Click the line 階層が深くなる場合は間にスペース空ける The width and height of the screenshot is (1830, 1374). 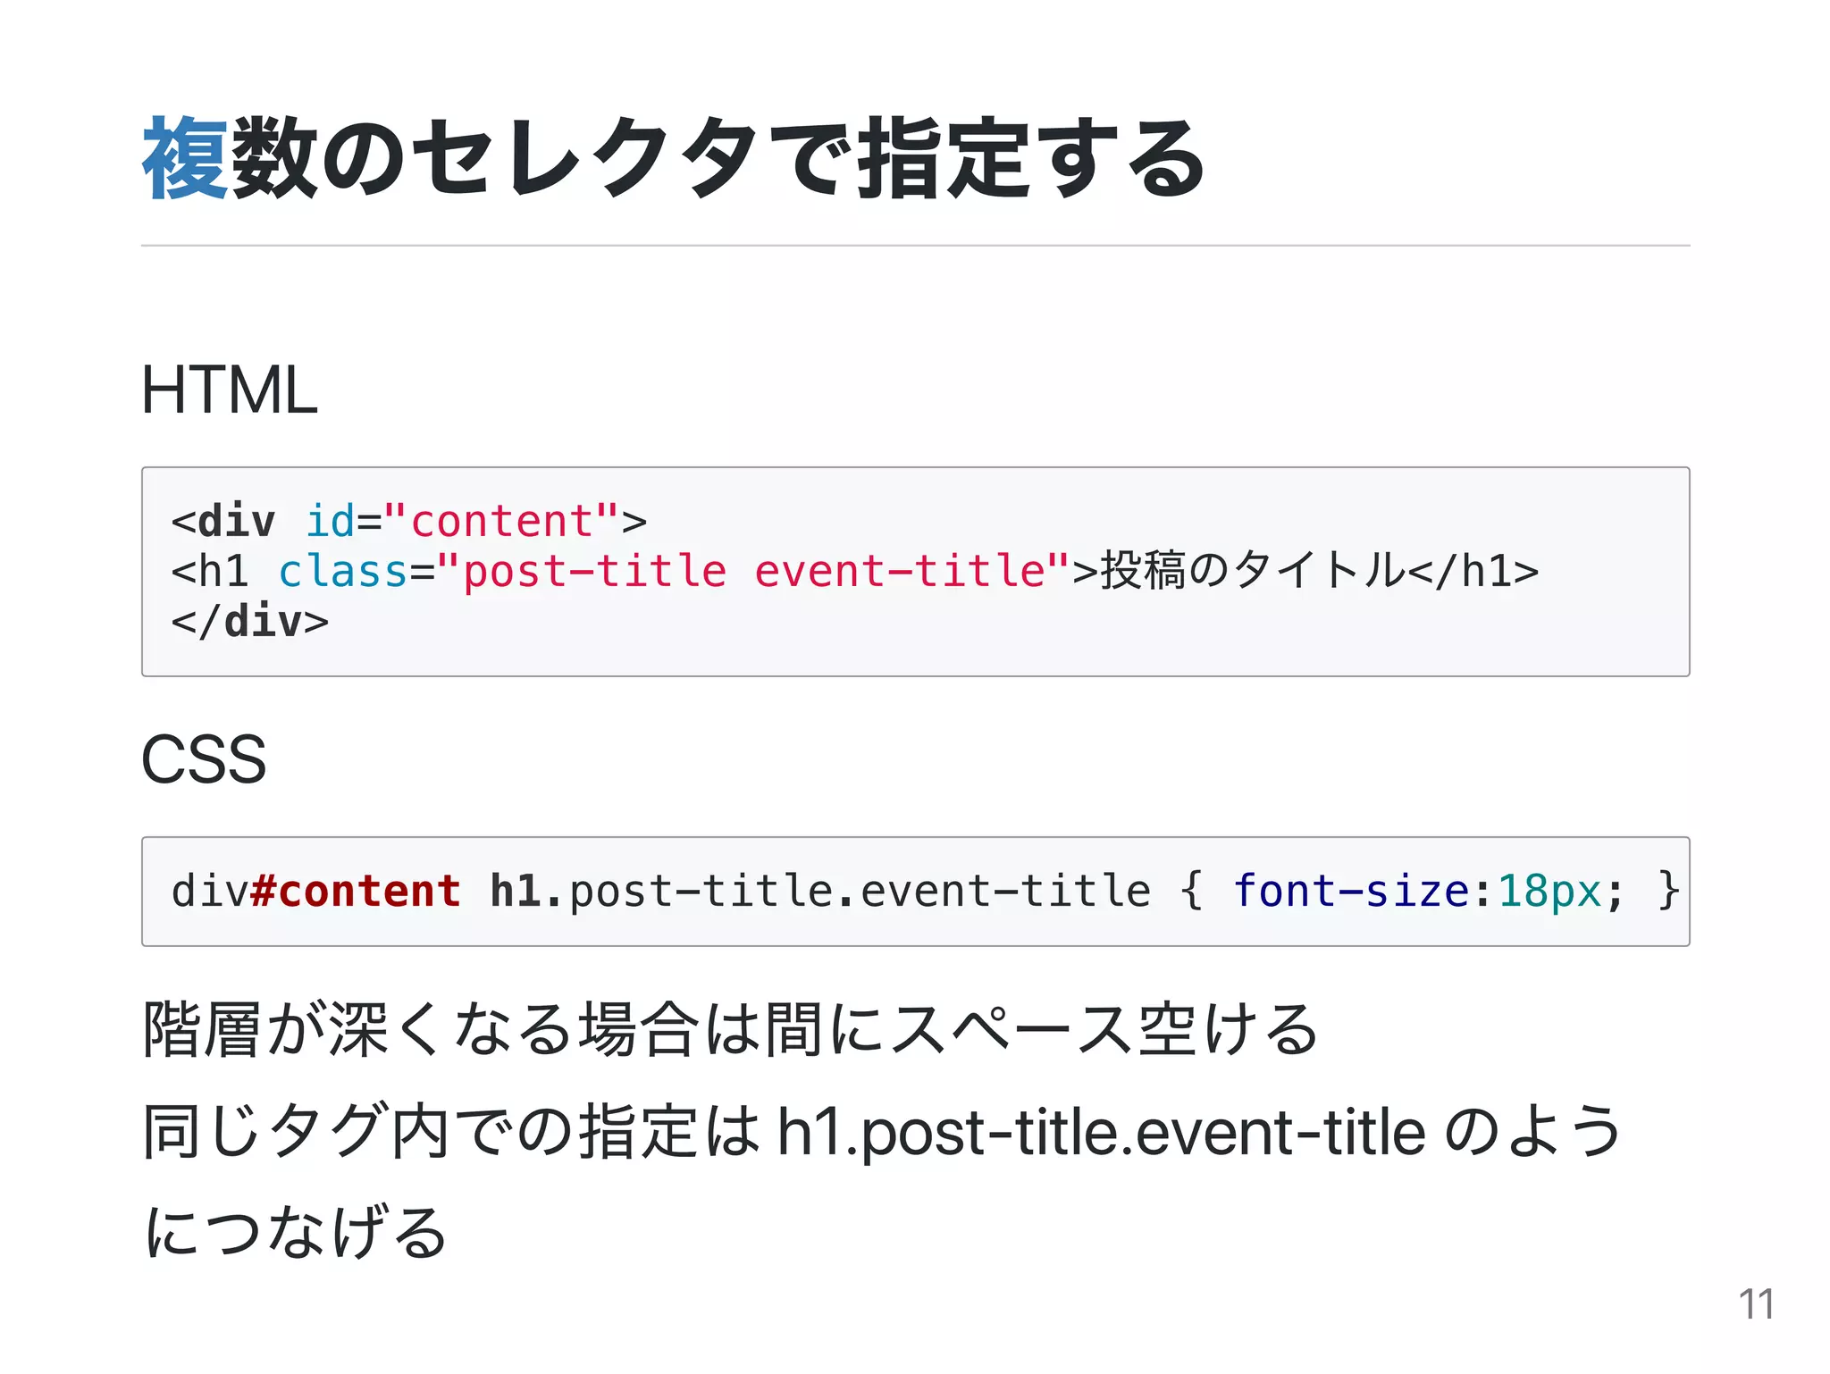729,1030
